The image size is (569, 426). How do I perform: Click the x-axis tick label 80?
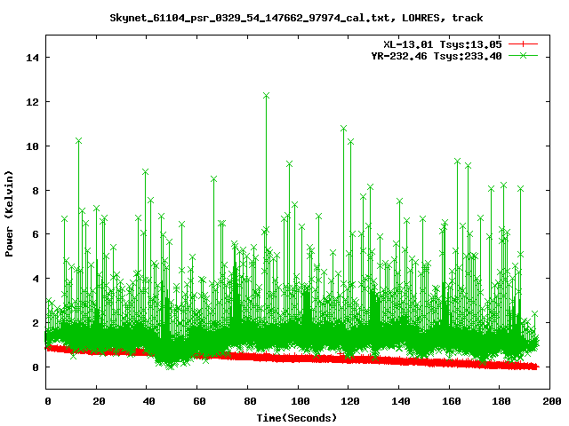click(250, 401)
